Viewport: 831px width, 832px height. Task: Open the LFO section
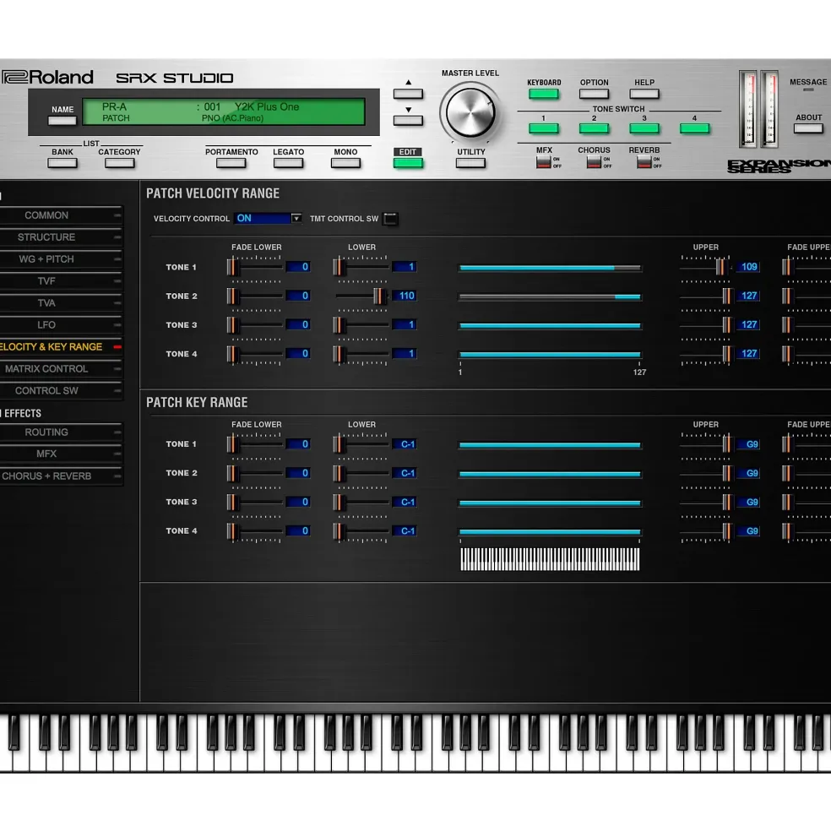[61, 324]
